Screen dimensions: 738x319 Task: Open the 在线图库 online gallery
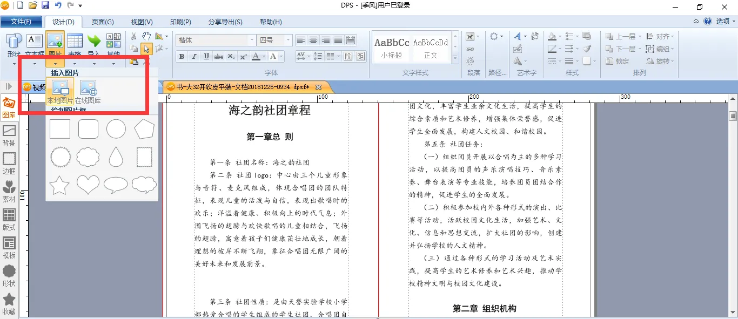click(x=88, y=92)
